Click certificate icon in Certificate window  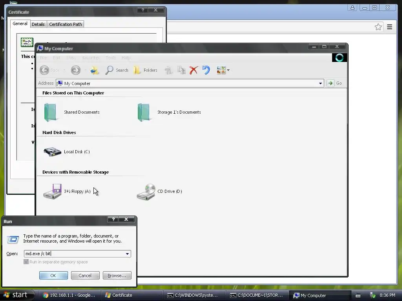point(27,42)
